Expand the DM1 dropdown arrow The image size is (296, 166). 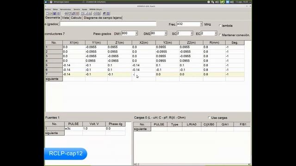(136, 33)
